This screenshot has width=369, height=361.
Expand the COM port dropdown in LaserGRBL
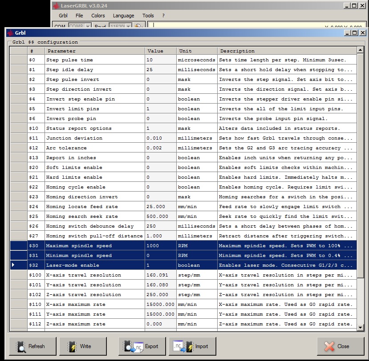pyautogui.click(x=88, y=26)
